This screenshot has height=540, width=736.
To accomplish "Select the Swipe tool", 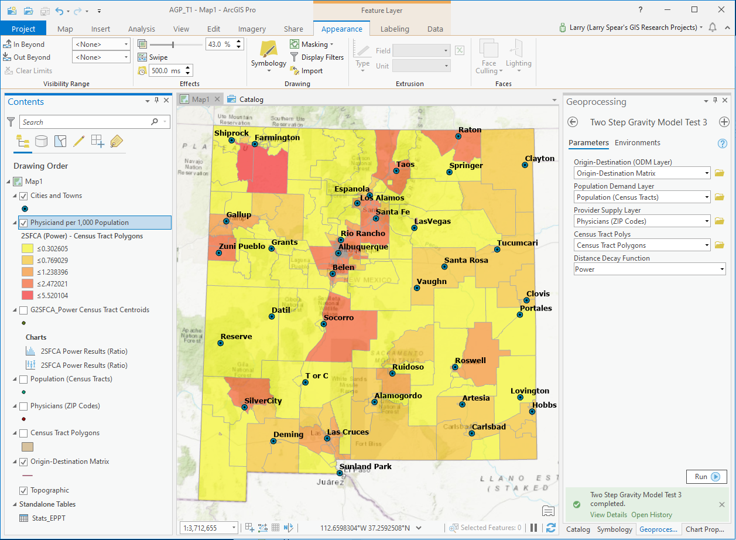I will pyautogui.click(x=153, y=57).
